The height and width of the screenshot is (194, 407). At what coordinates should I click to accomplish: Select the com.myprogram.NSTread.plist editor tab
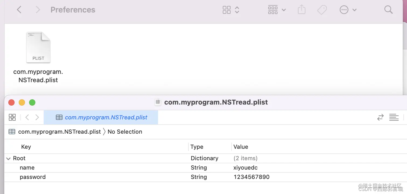pyautogui.click(x=101, y=117)
